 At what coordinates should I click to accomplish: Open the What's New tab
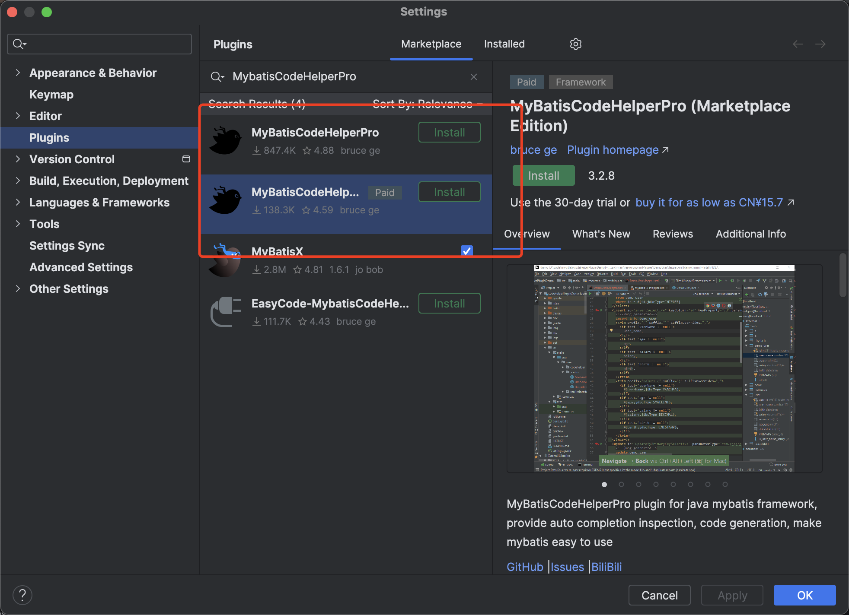pos(601,234)
